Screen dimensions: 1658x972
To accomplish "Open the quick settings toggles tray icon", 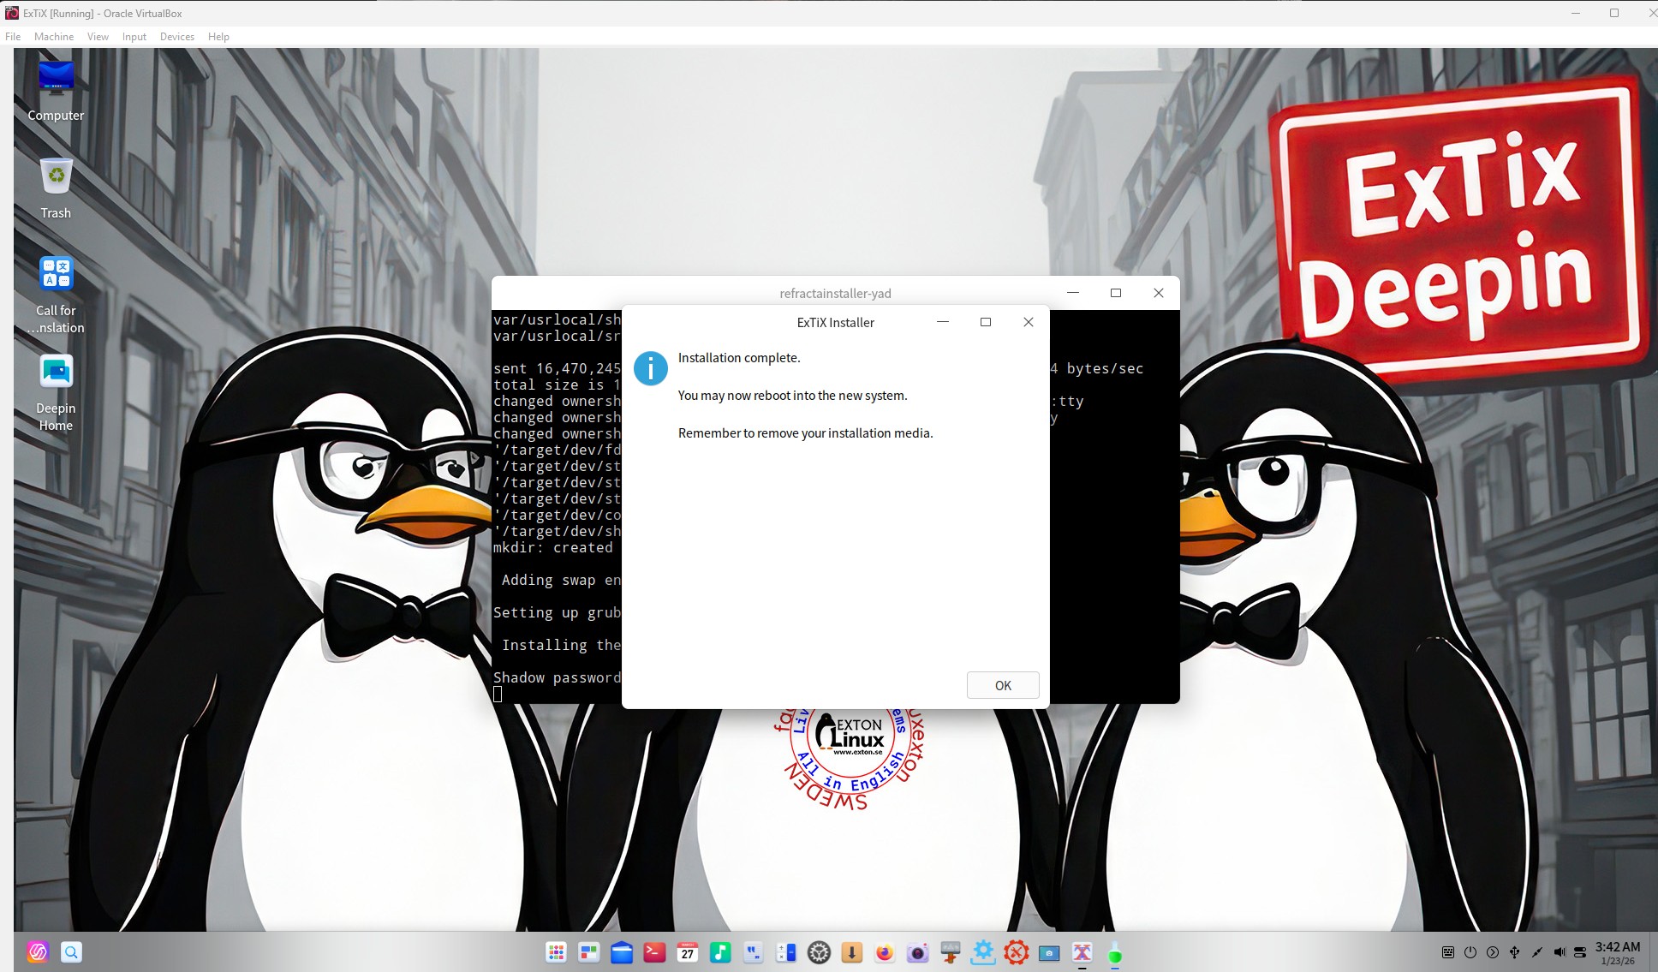I will tap(1580, 952).
